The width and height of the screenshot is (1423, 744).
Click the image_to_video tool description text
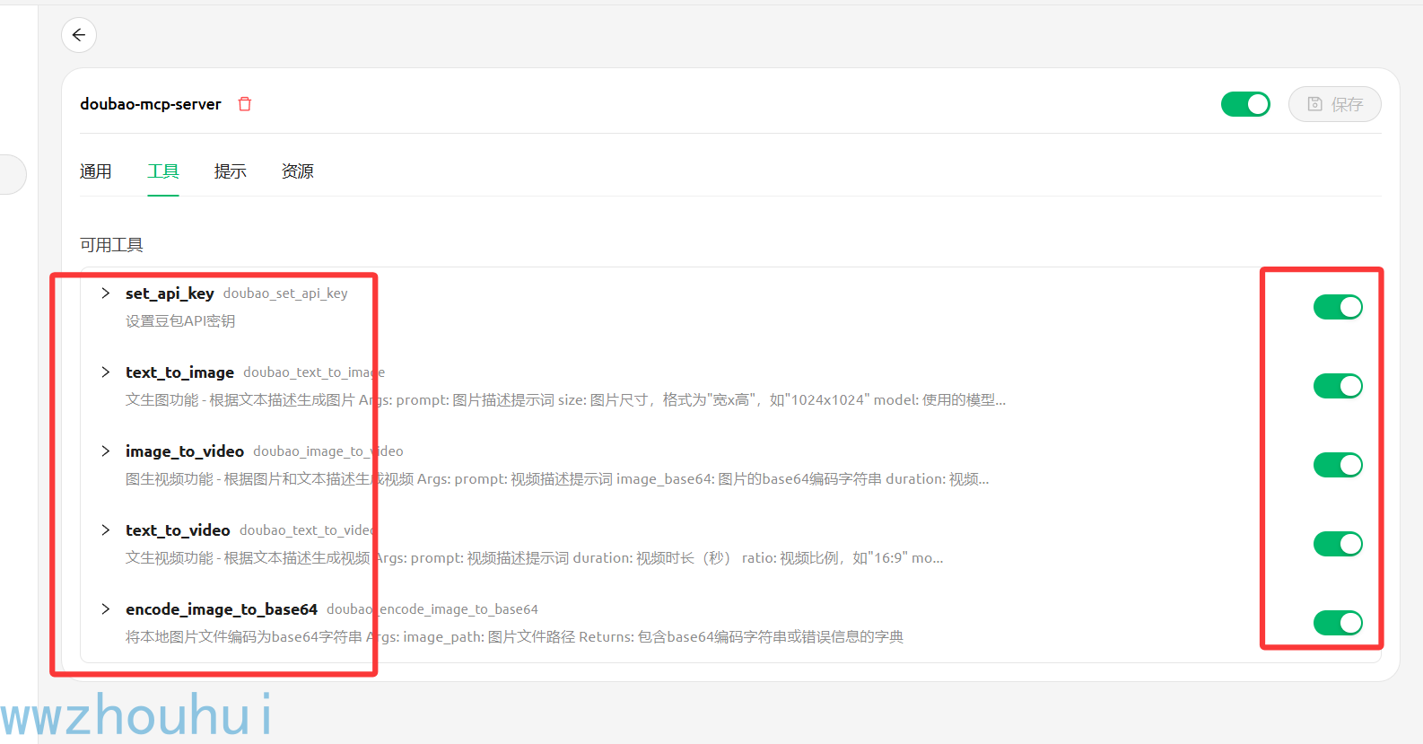[x=557, y=479]
